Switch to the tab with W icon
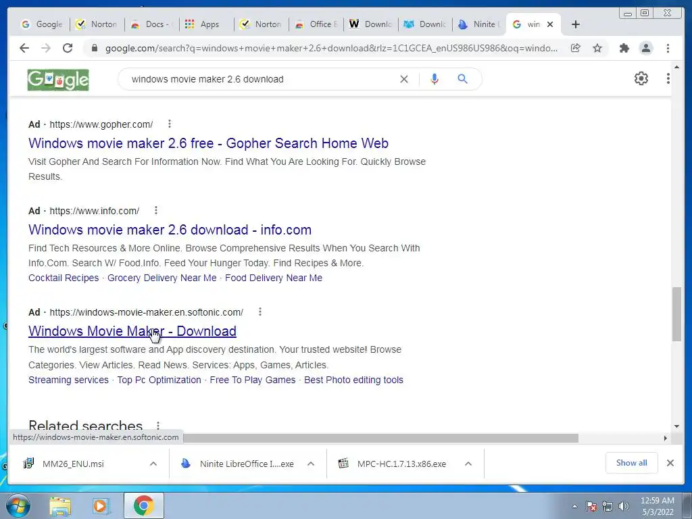Screen dimensions: 692x519 pos(370,24)
